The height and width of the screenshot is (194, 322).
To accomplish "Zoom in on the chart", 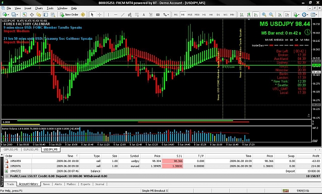I will [x=264, y=14].
